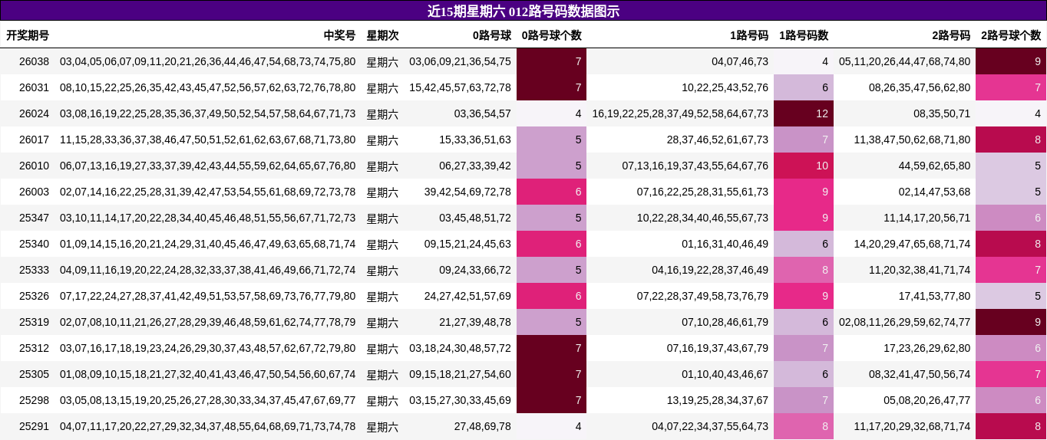Select the dark cell showing 12
The height and width of the screenshot is (440, 1047).
pos(803,113)
